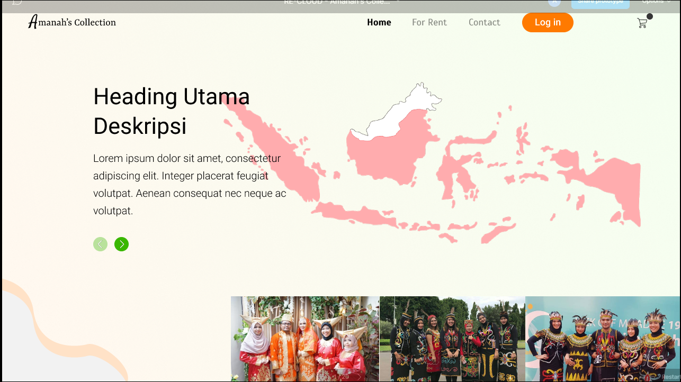This screenshot has width=681, height=382.
Task: Open outdoor group photo with trees
Action: click(452, 339)
